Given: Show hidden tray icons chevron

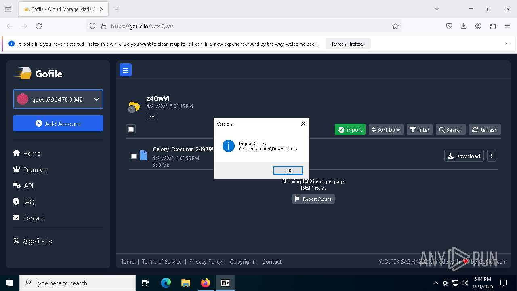Looking at the screenshot, I should tap(435, 283).
